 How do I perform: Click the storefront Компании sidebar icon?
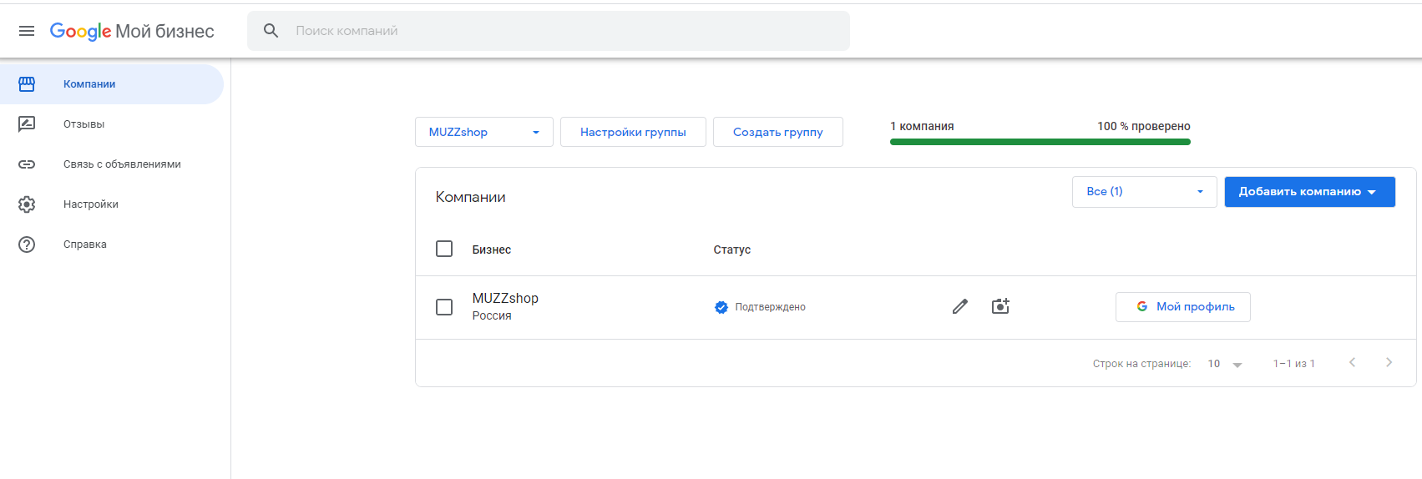(x=27, y=84)
